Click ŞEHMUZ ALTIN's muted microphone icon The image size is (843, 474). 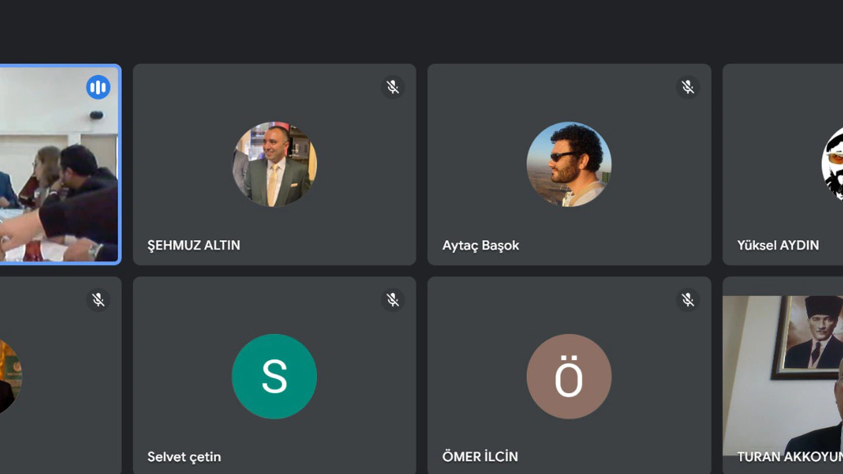tap(393, 87)
